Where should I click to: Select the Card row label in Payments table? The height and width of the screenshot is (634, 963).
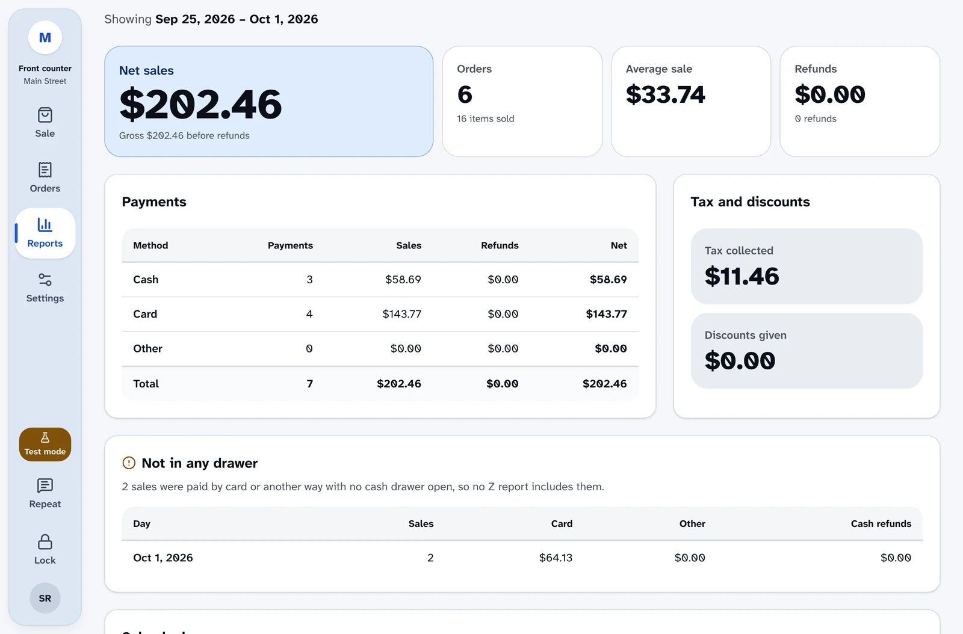145,314
